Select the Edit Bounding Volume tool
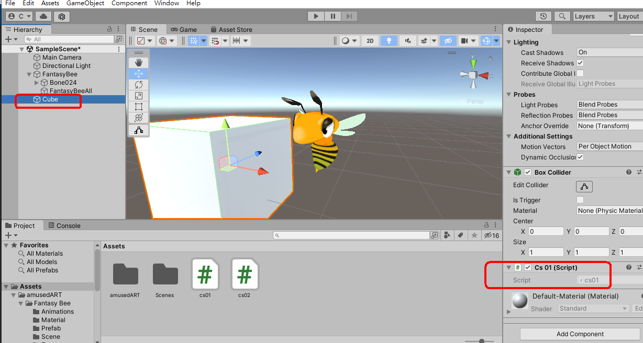Screen dimensions: 643x343 click(139, 130)
